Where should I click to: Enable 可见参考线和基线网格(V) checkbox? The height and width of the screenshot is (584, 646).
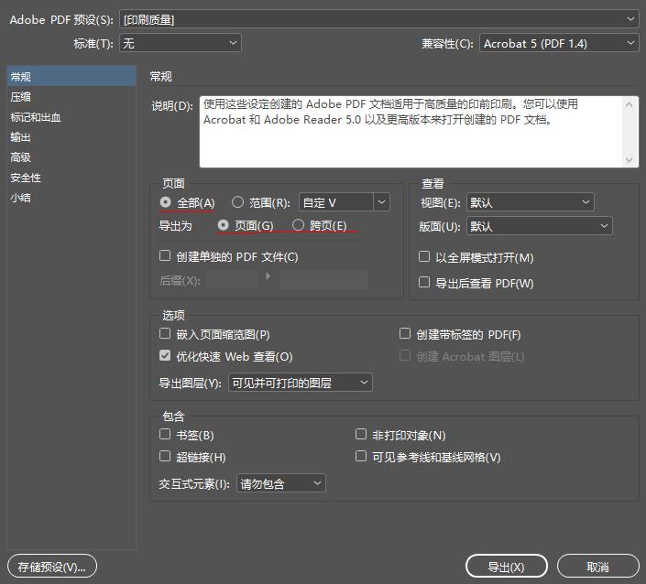(x=361, y=456)
